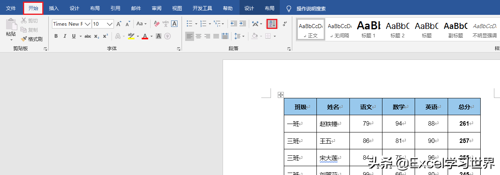The image size is (500, 175).
Task: Click the Increase font size icon
Action: point(119,24)
